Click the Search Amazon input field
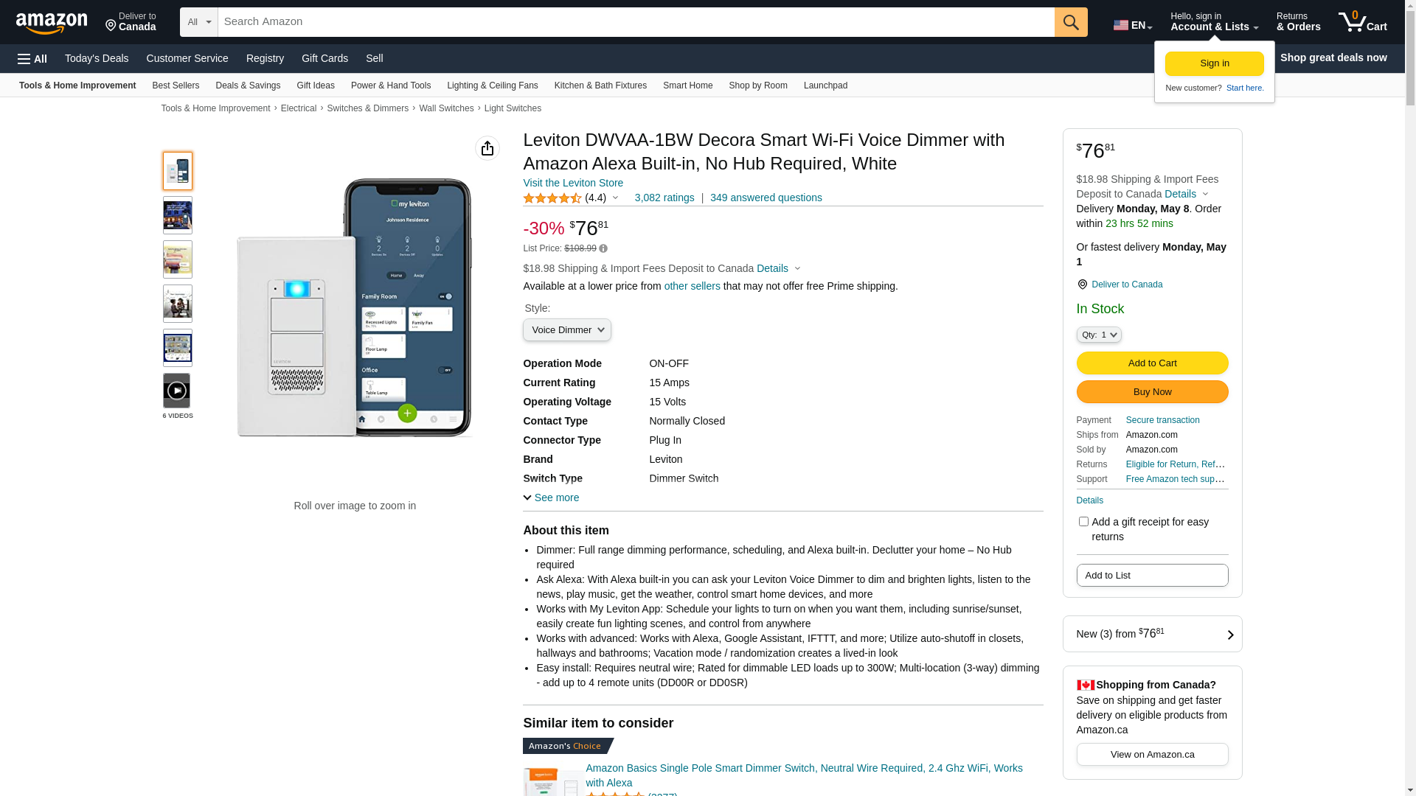 635,22
